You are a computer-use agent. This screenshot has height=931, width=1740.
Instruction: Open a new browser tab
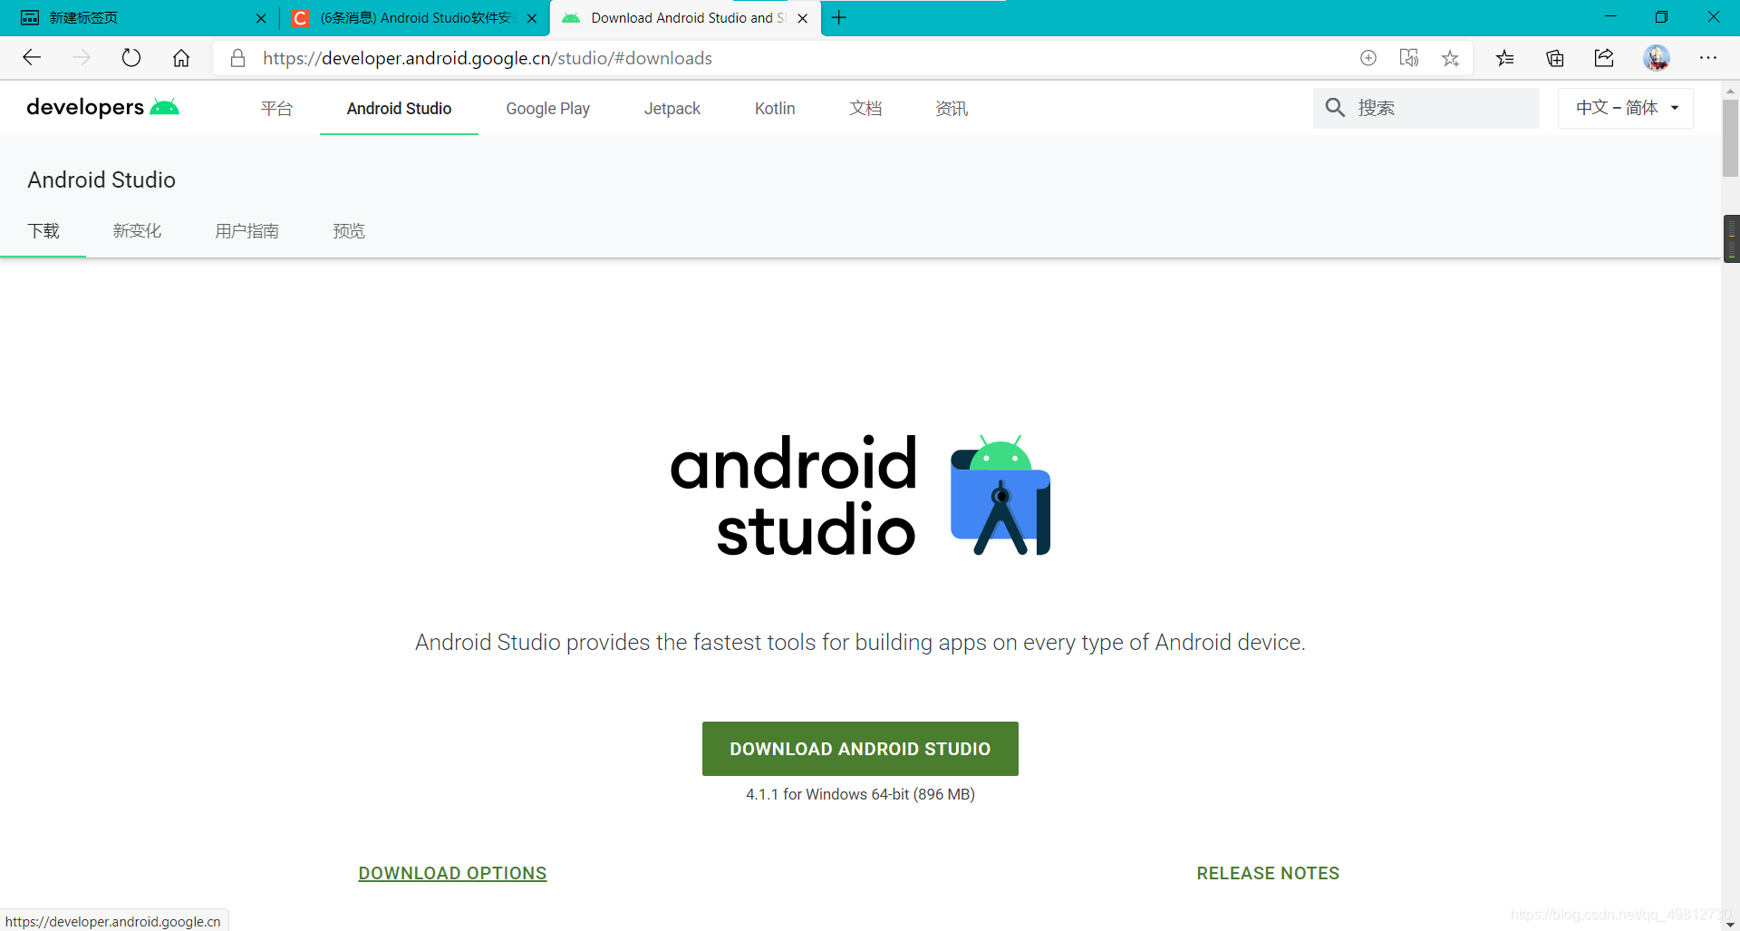click(x=839, y=17)
